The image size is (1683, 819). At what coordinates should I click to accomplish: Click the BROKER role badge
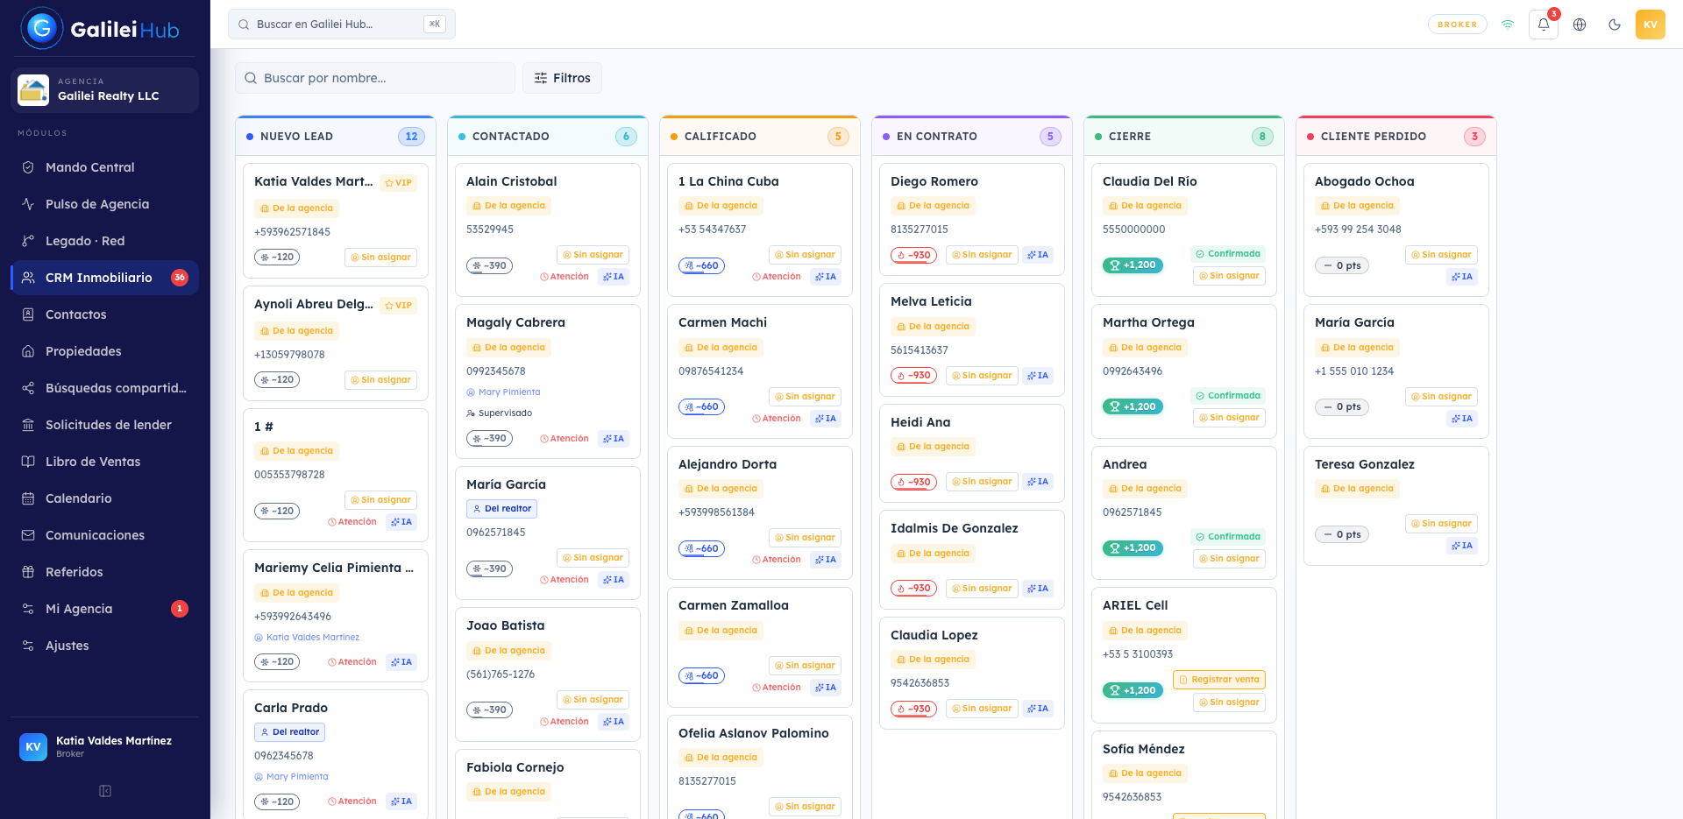coord(1457,25)
